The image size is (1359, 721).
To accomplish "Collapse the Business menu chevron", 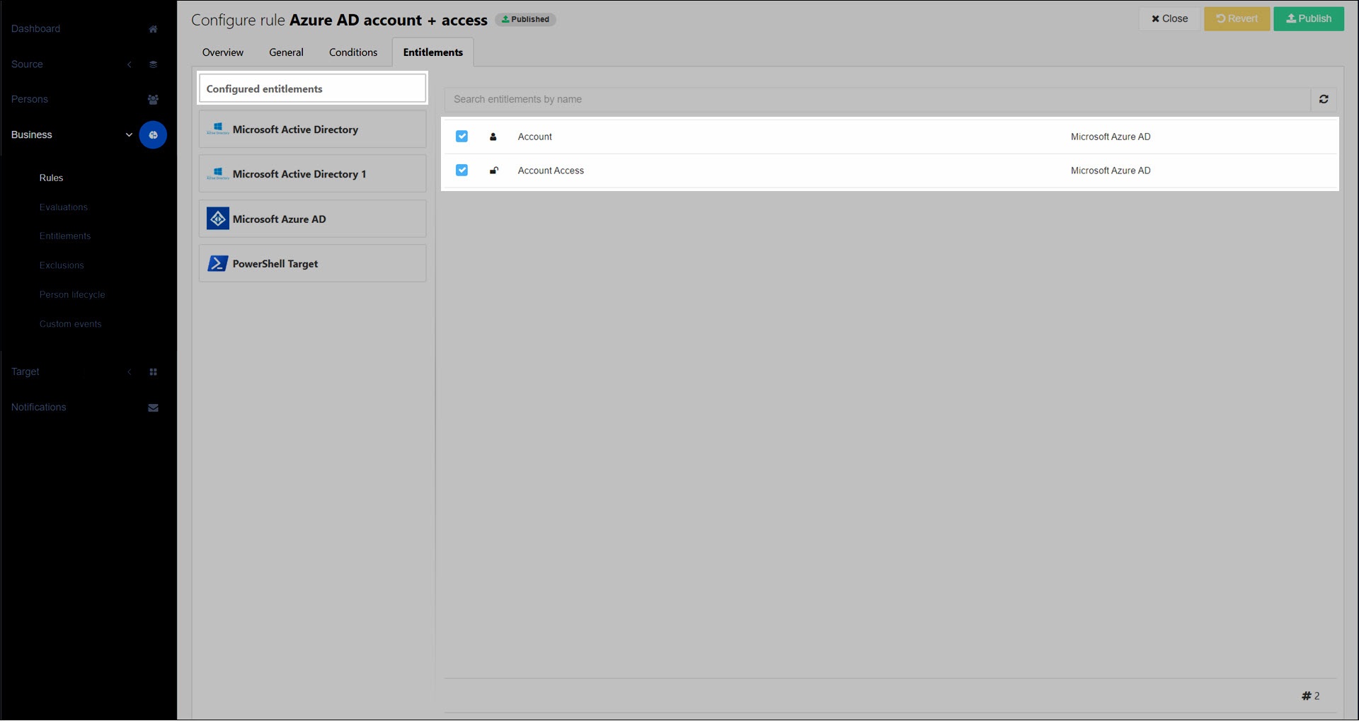I will tap(129, 135).
